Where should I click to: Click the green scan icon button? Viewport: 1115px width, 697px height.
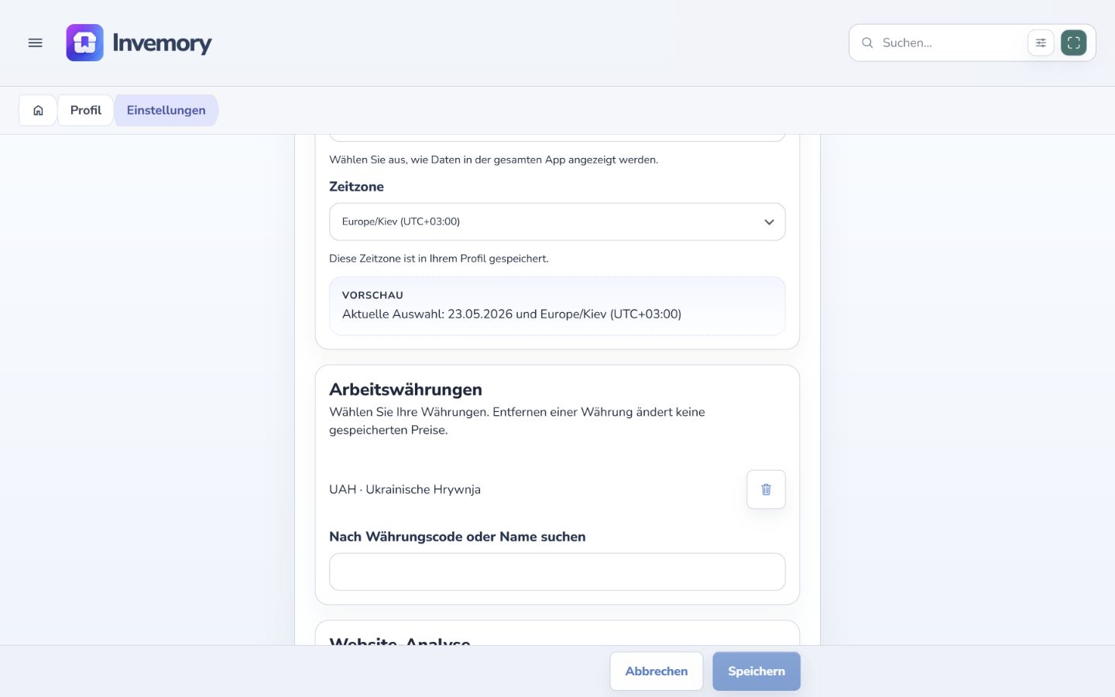click(x=1074, y=43)
